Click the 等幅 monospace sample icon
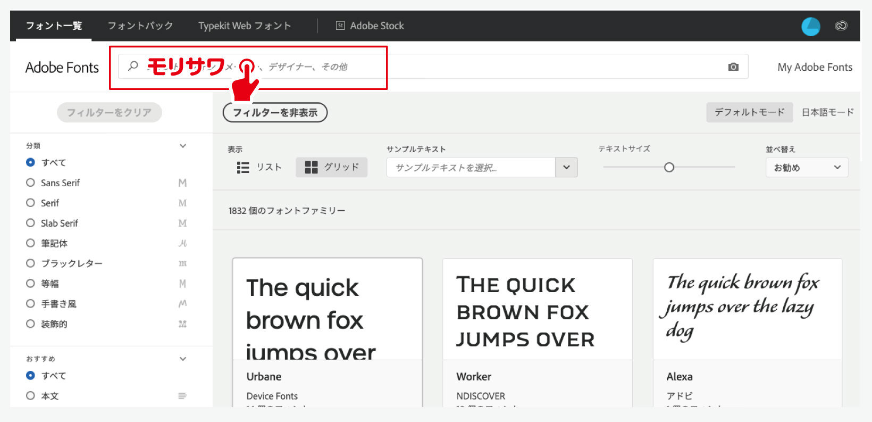Image resolution: width=872 pixels, height=422 pixels. (x=182, y=284)
